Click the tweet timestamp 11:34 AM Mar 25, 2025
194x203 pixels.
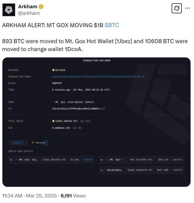(x=29, y=196)
